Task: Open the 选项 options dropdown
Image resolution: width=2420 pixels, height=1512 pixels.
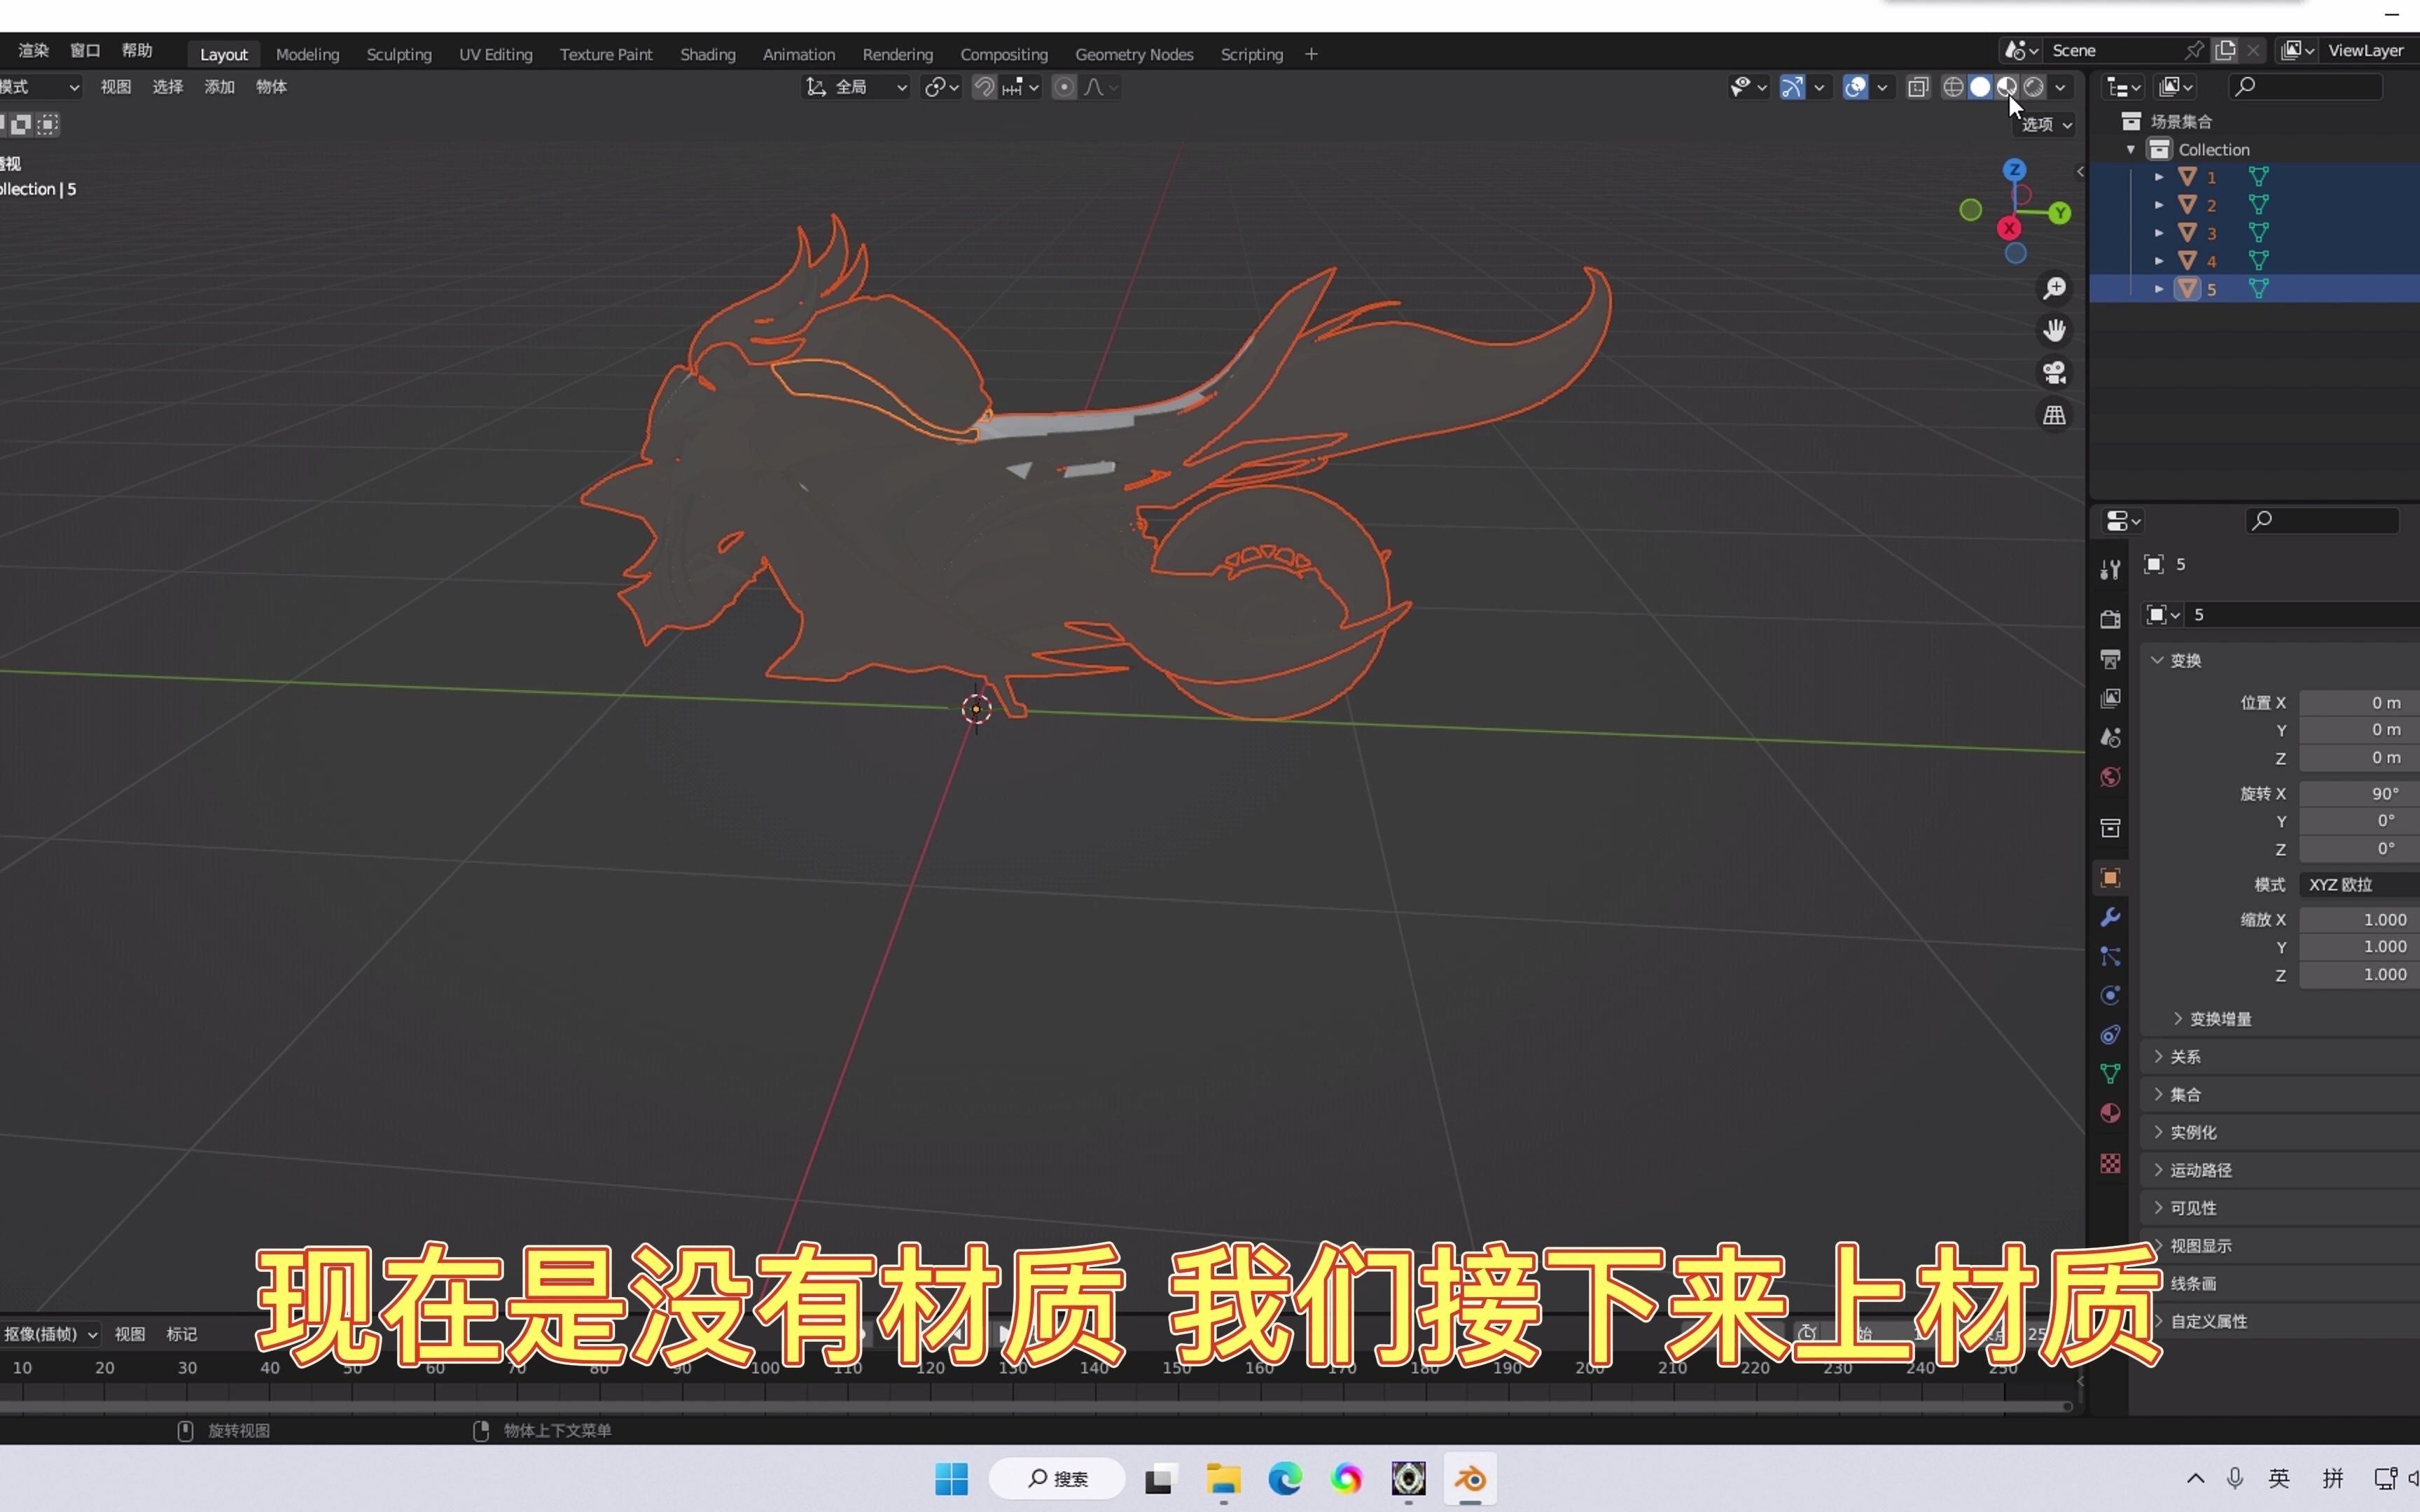Action: point(2046,124)
